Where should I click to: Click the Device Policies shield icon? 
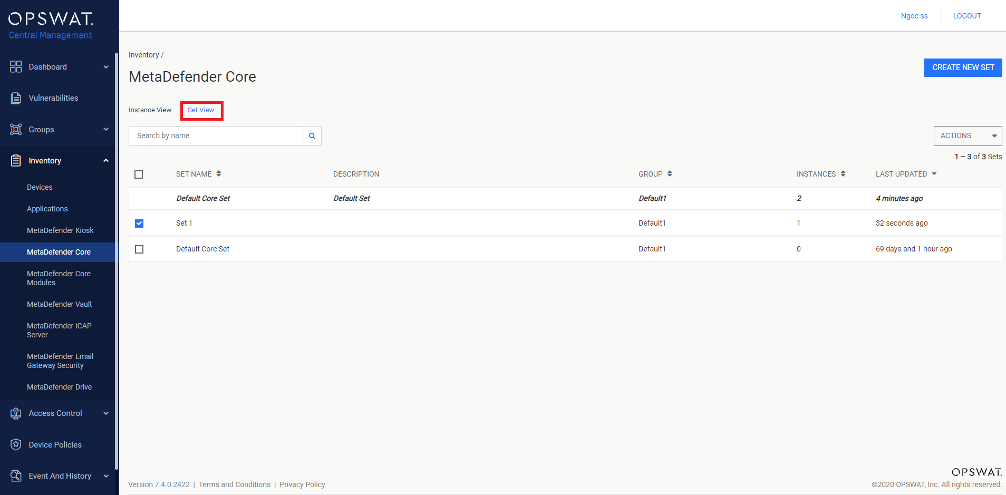point(16,444)
